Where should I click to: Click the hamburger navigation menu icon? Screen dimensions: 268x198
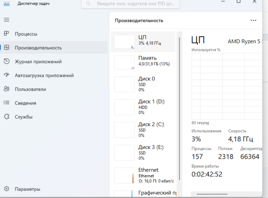click(6, 20)
